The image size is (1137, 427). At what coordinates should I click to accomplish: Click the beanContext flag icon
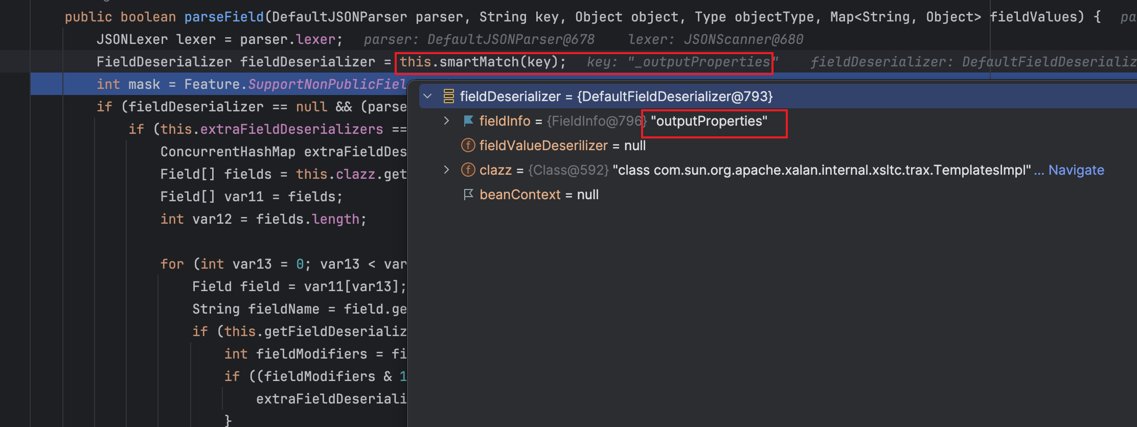point(468,194)
